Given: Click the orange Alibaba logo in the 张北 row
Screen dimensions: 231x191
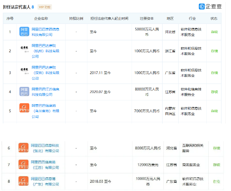Looking at the screenshot, I should click(24, 148).
